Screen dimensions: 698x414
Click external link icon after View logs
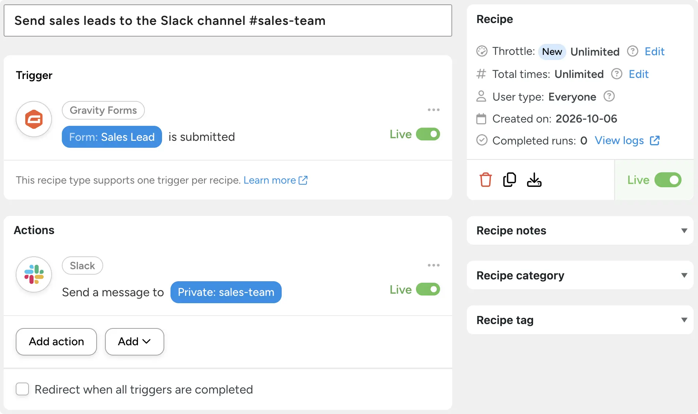coord(655,140)
